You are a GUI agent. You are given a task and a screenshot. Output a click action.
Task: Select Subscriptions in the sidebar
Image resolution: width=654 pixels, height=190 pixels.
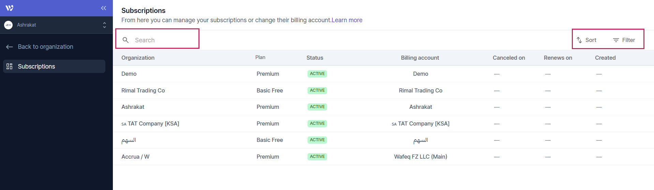(x=36, y=67)
